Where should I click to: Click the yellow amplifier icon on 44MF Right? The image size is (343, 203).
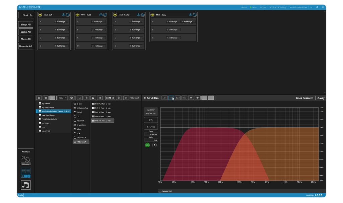click(77, 15)
